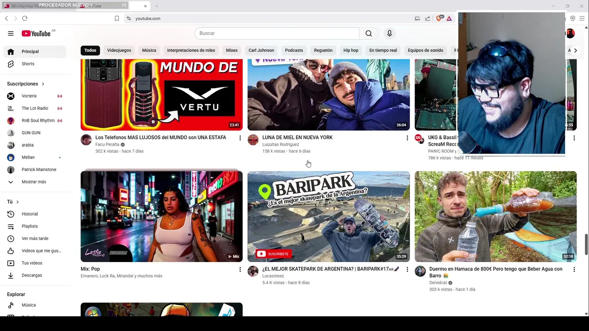
Task: Reload the current page
Action: pos(25,18)
